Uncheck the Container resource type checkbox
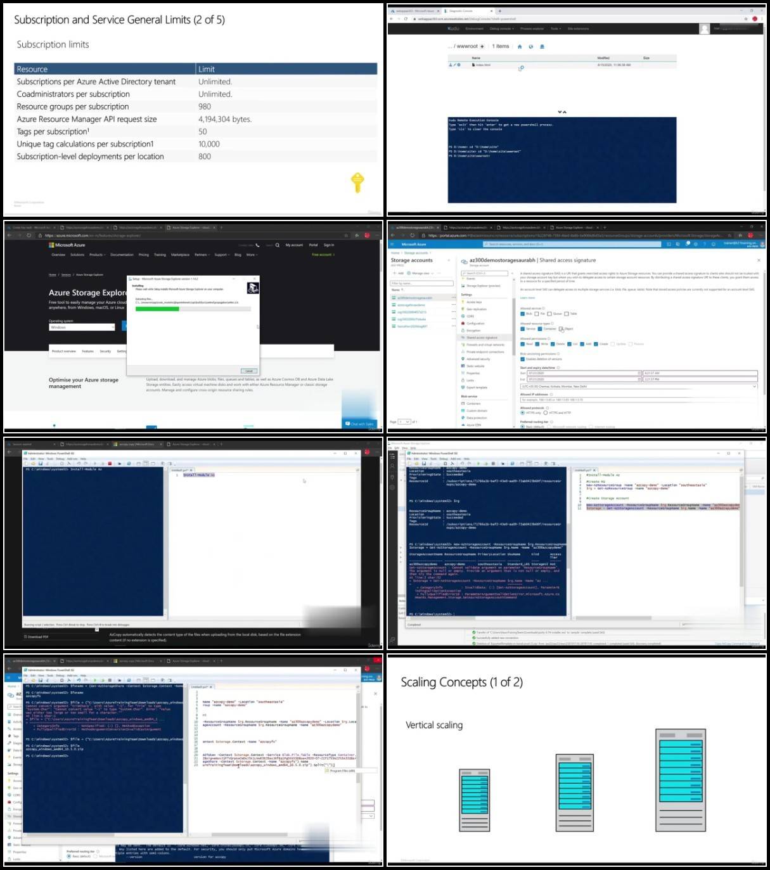770x870 pixels. coord(540,329)
